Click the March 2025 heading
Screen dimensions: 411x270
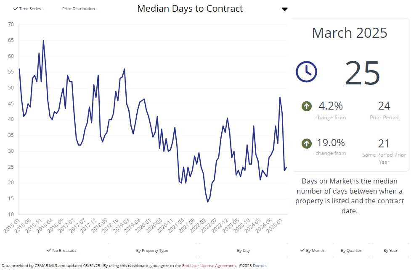click(x=350, y=33)
